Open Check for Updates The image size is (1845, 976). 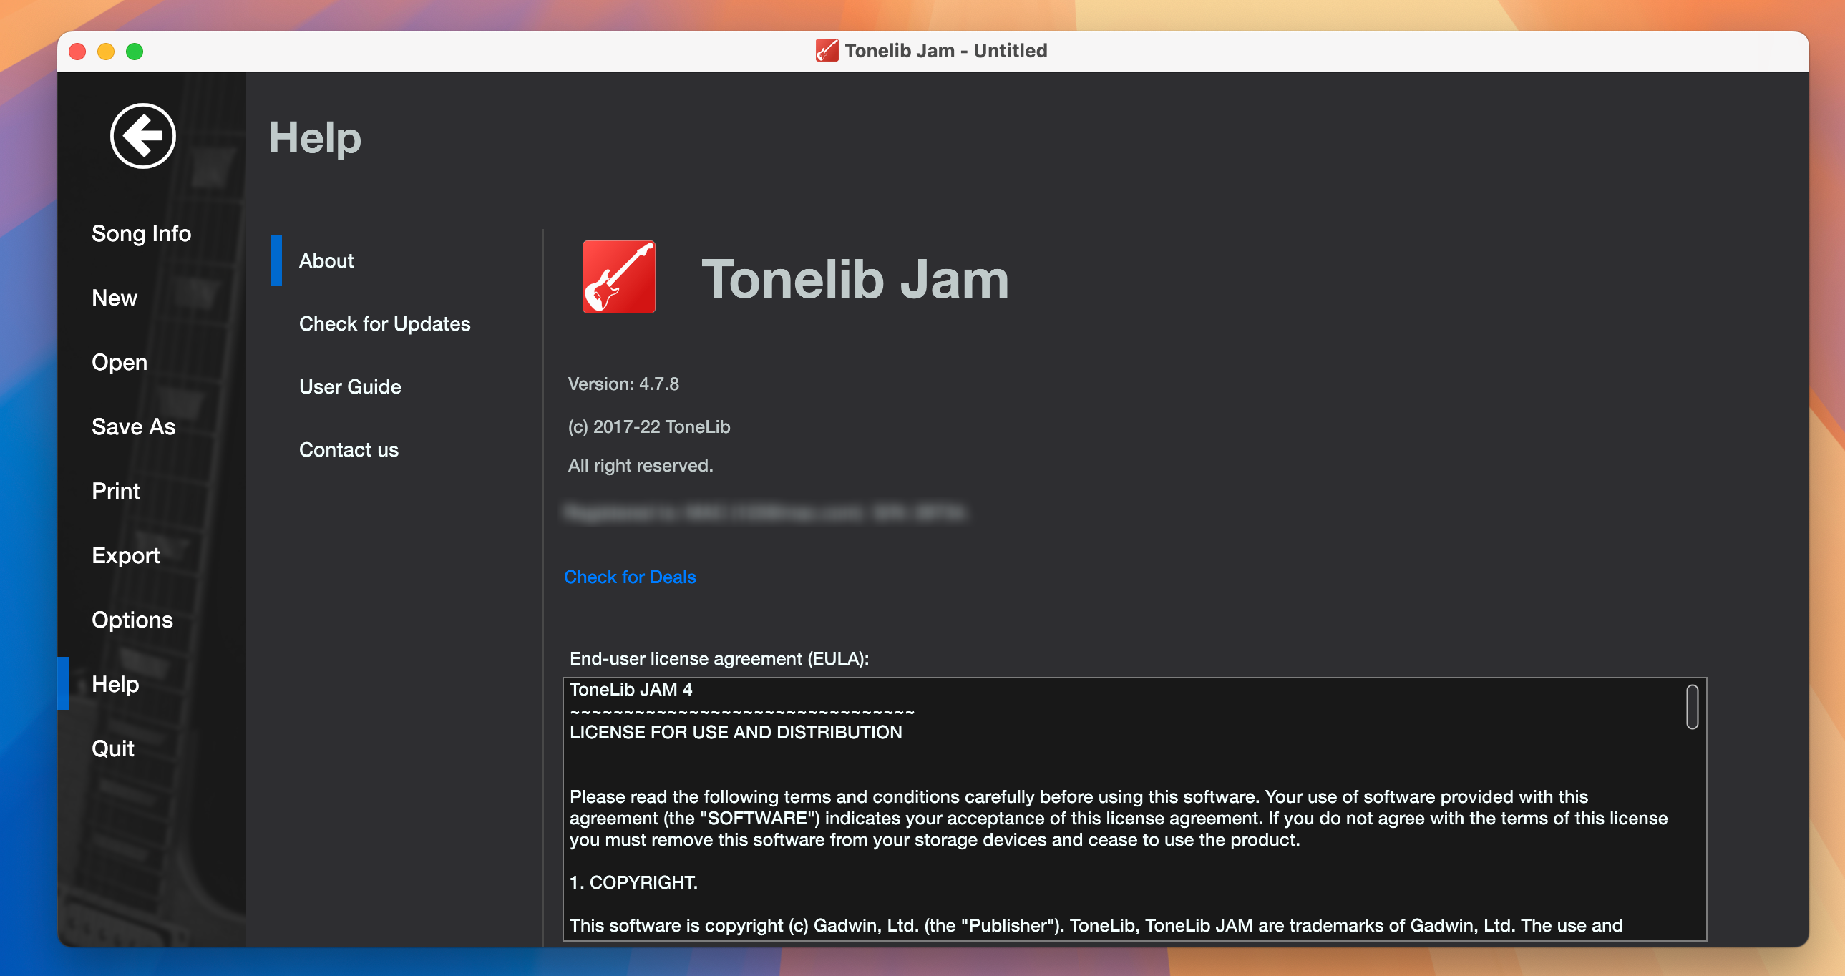click(384, 323)
